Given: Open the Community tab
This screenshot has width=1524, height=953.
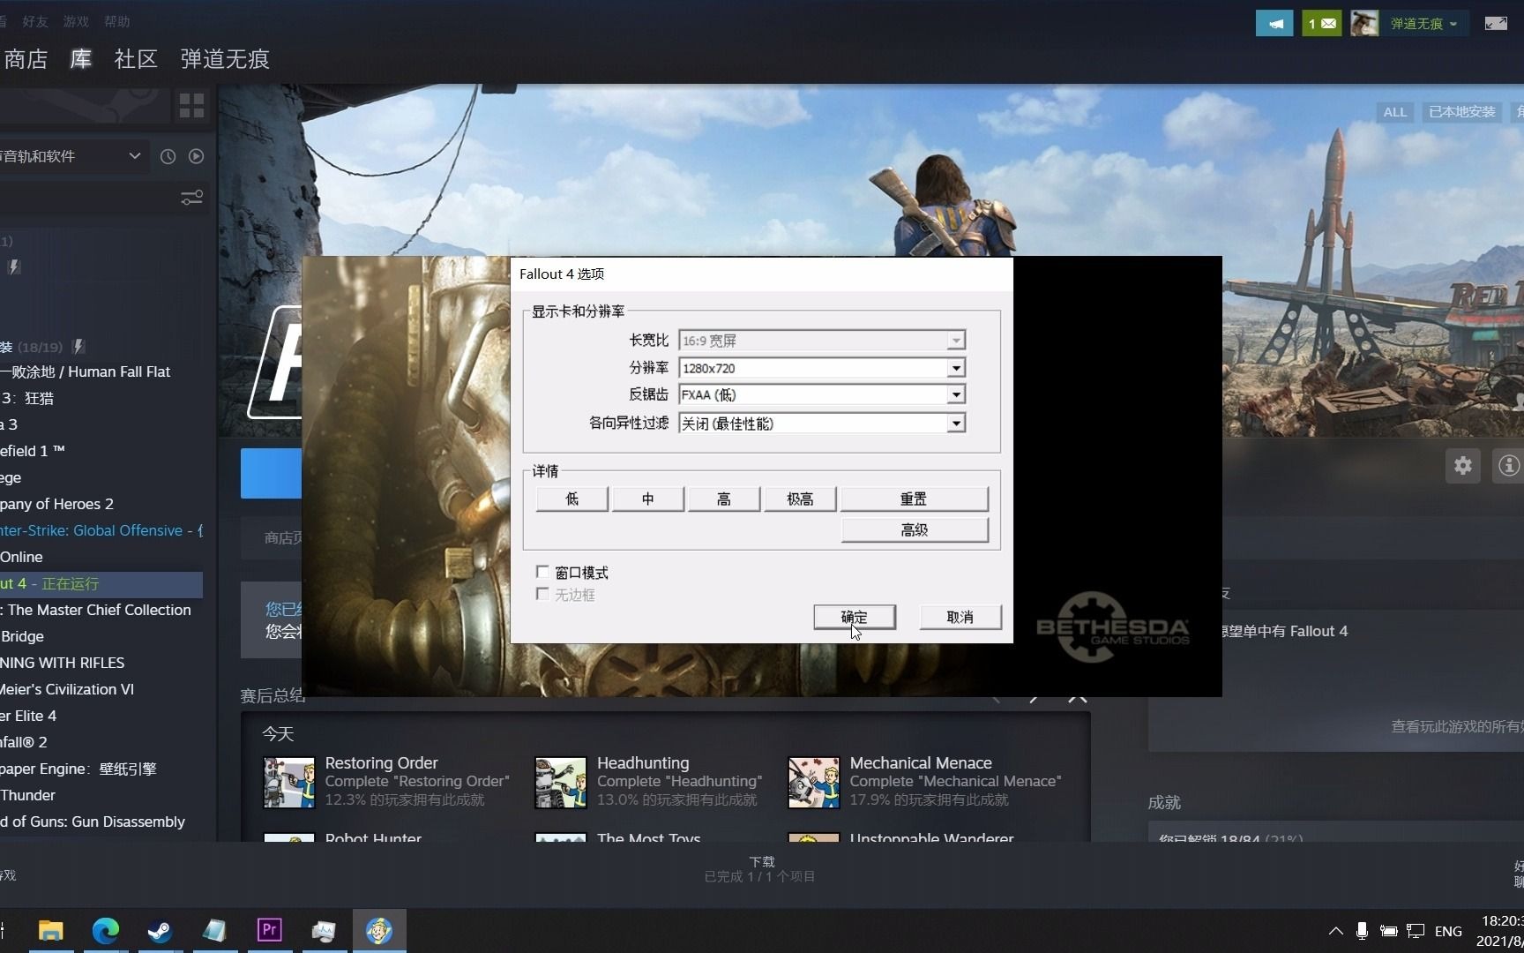Looking at the screenshot, I should coord(136,59).
